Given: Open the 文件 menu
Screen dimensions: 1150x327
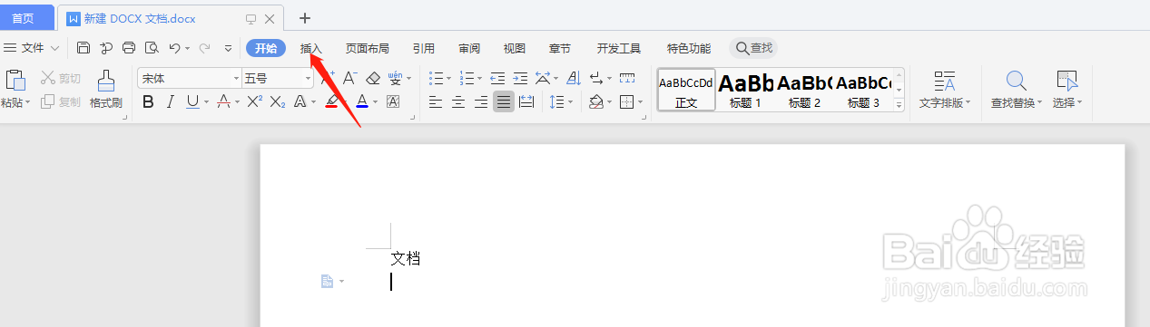Looking at the screenshot, I should coord(32,48).
